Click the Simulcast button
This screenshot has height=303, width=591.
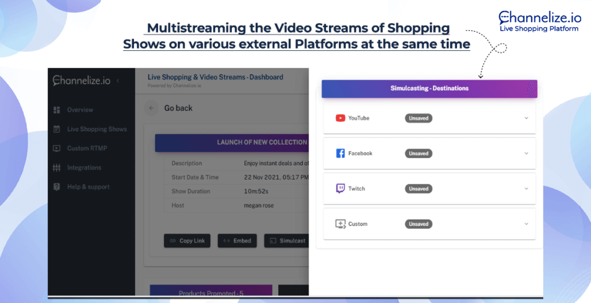286,241
